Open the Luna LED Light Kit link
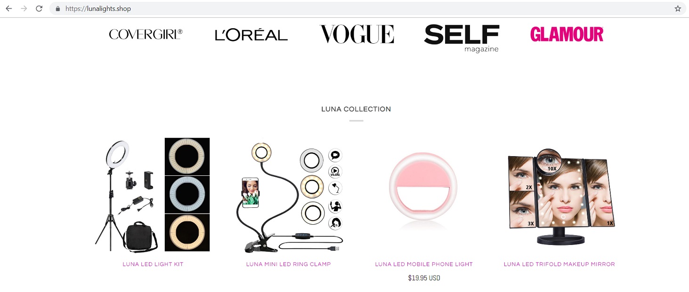The image size is (689, 292). click(153, 264)
